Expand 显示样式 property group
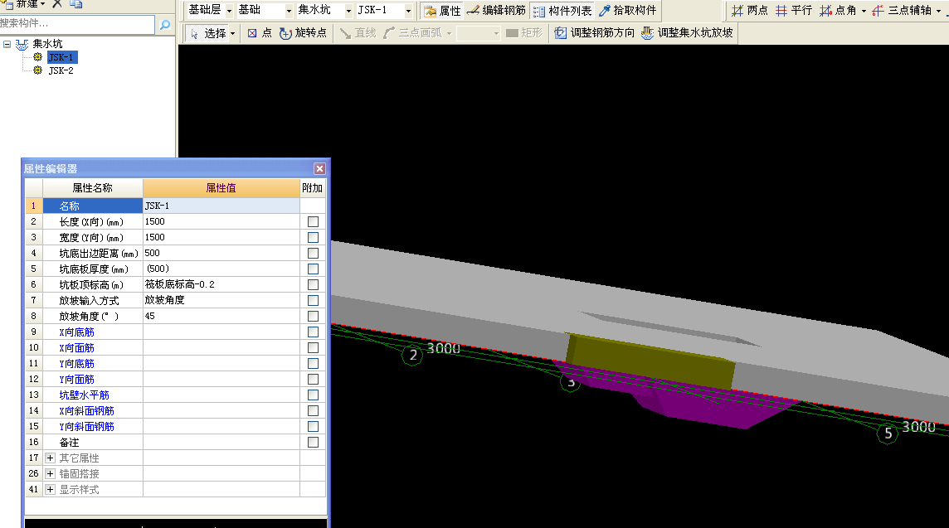Viewport: 949px width, 528px height. click(51, 489)
